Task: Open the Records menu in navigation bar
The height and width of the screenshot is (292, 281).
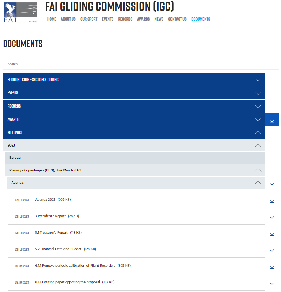Action: (125, 19)
